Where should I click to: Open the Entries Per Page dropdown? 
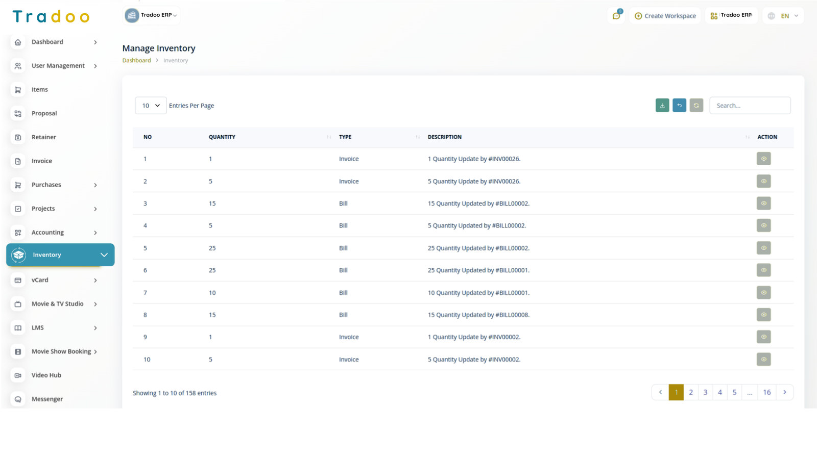coord(151,106)
